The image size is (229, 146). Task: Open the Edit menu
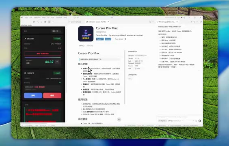[x=31, y=17]
